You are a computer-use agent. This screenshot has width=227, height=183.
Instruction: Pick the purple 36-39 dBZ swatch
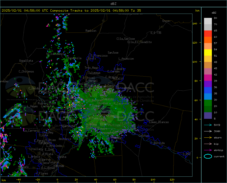208,84
